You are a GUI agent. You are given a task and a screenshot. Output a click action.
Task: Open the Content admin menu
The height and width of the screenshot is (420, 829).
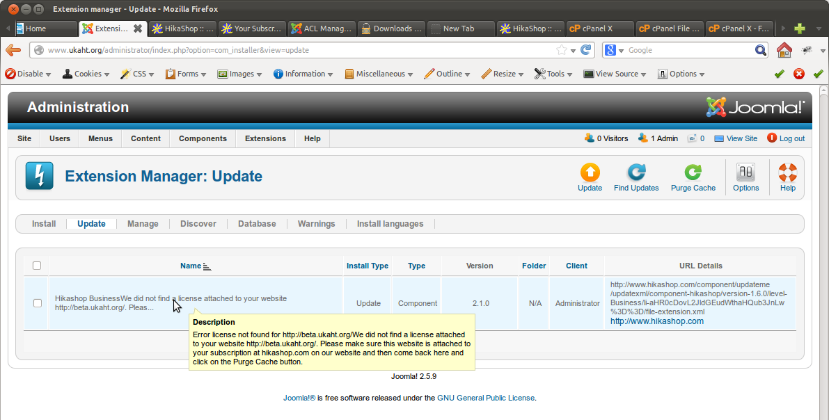pos(146,138)
